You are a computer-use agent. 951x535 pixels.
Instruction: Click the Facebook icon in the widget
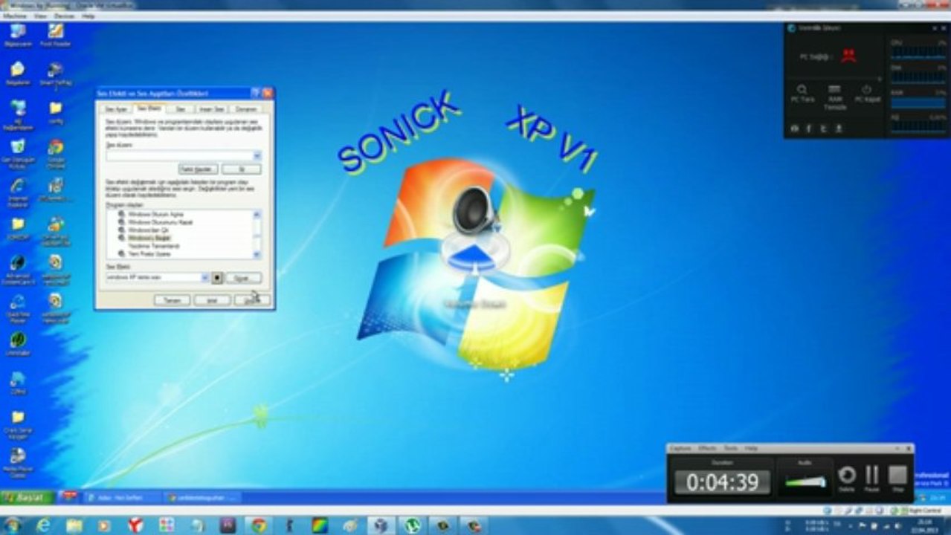click(808, 129)
